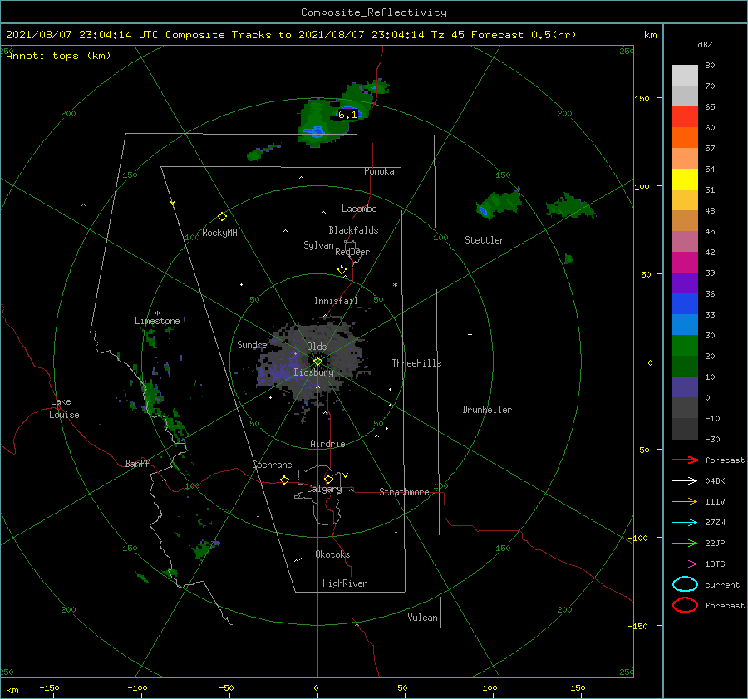Click the bright green 30-20 dBZ swatch
The height and width of the screenshot is (699, 748).
685,346
